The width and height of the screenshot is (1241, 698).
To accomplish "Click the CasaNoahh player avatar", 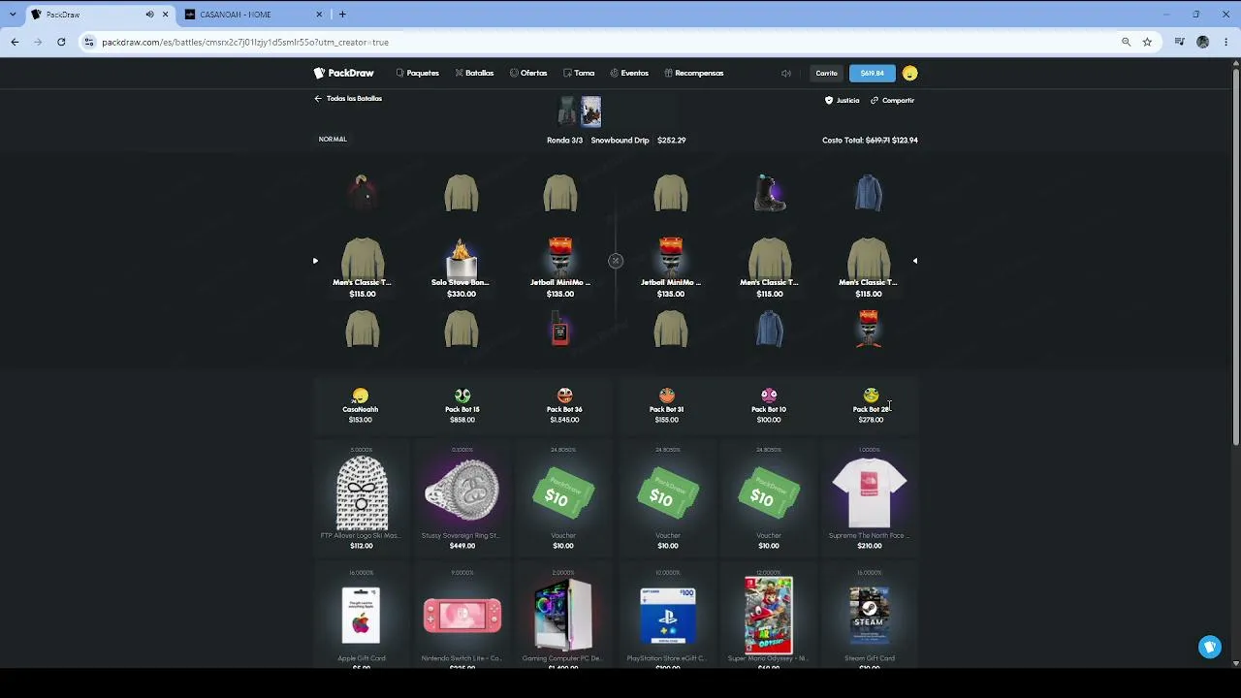I will [x=361, y=396].
